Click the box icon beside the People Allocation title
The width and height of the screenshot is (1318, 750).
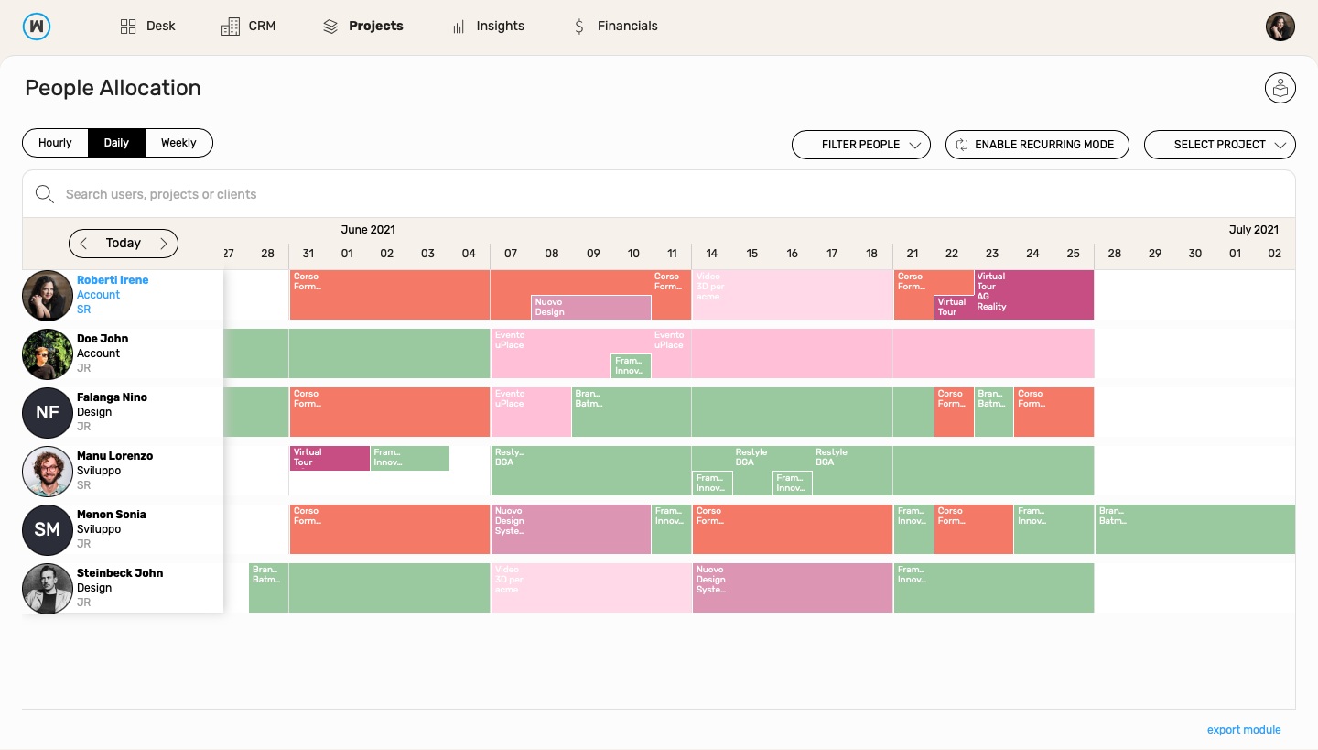point(1280,89)
